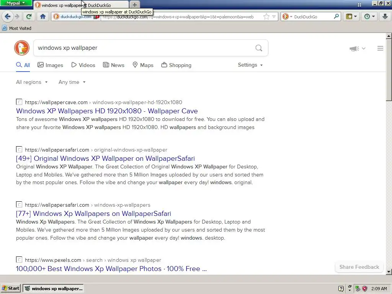The height and width of the screenshot is (294, 392).
Task: Switch to the Maps results tab
Action: (x=143, y=65)
